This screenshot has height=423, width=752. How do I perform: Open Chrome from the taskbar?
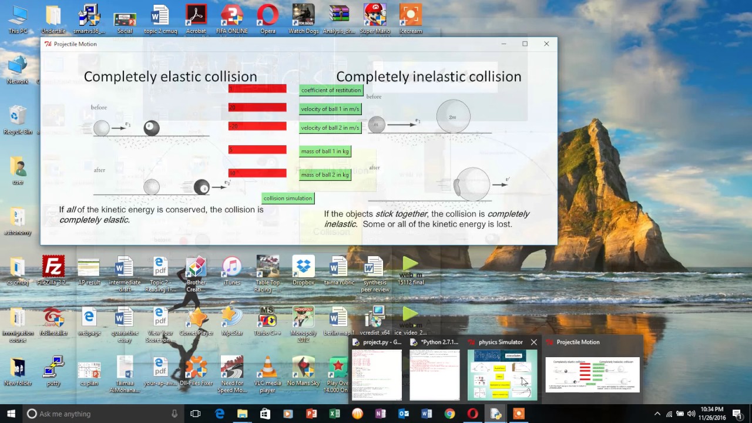(449, 414)
